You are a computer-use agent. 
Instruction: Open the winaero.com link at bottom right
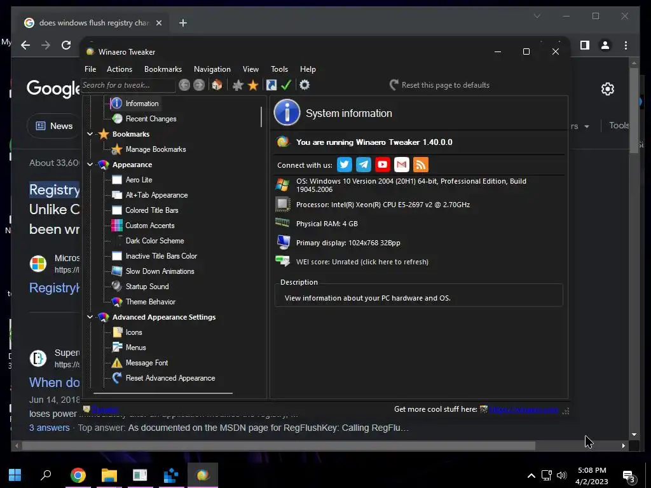coord(524,410)
